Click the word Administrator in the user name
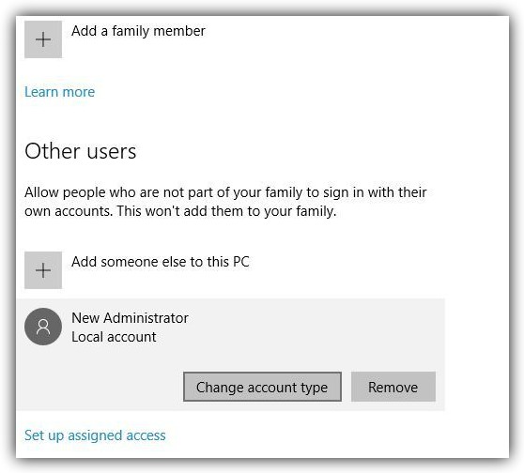The image size is (524, 473). [146, 318]
